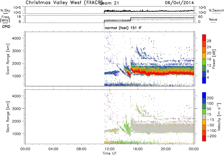Click the 'Slant Range [km]' label of power panel
The width and height of the screenshot is (224, 155).
pos(8,59)
